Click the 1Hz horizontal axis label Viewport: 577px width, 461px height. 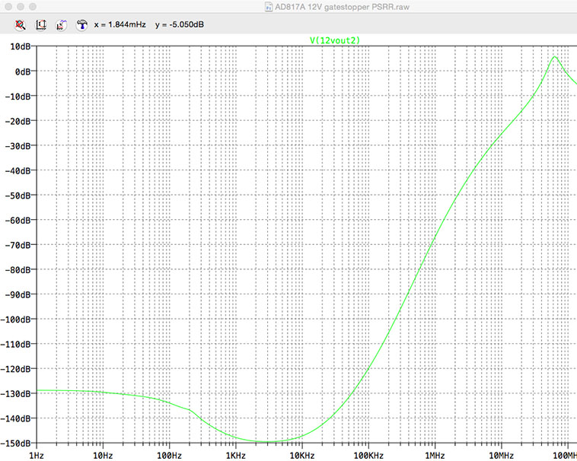pos(37,456)
